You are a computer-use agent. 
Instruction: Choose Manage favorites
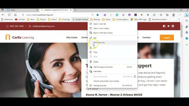112,86
